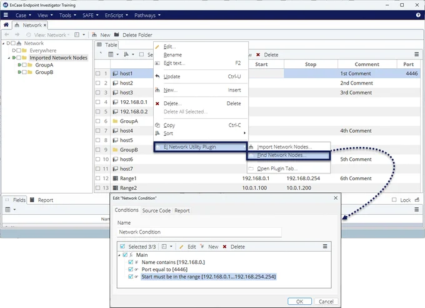Toggle the Selected 3/3 checkbox
Image resolution: width=425 pixels, height=308 pixels.
pos(122,247)
